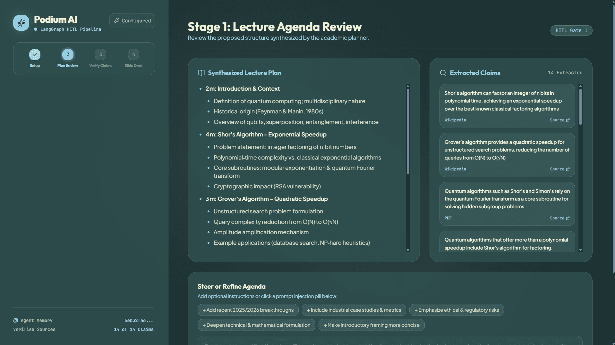Click '2m: Introduction & Context' heading
This screenshot has height=345, width=615.
coord(243,89)
